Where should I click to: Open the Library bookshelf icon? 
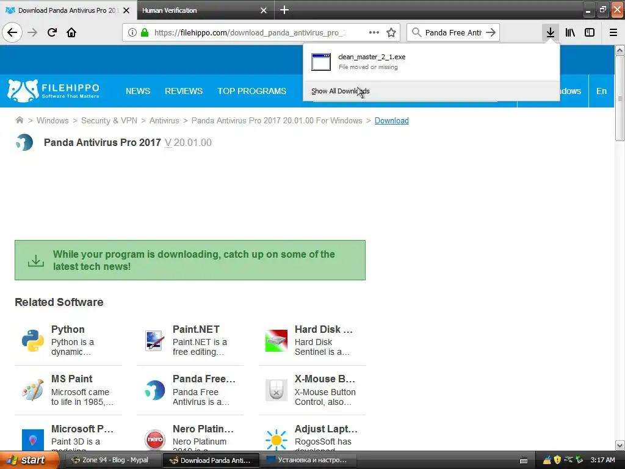click(570, 32)
